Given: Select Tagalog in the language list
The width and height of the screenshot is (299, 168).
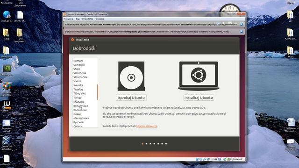Looking at the screenshot, I should (78, 90).
